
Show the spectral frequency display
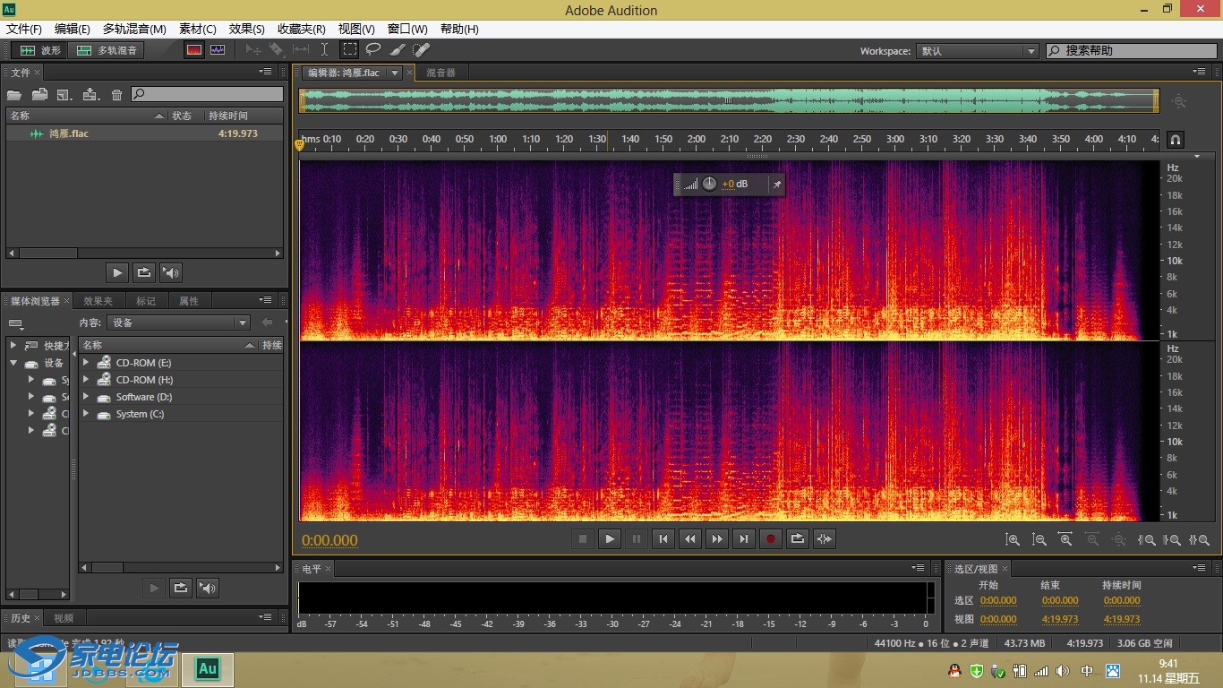(x=194, y=50)
